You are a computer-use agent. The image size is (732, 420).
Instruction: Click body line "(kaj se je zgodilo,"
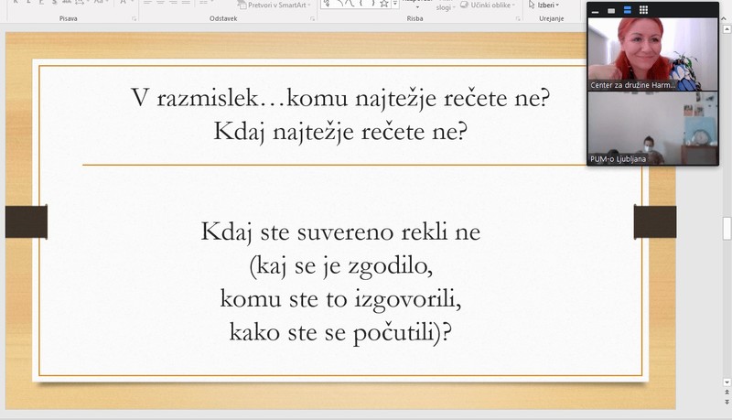[340, 266]
